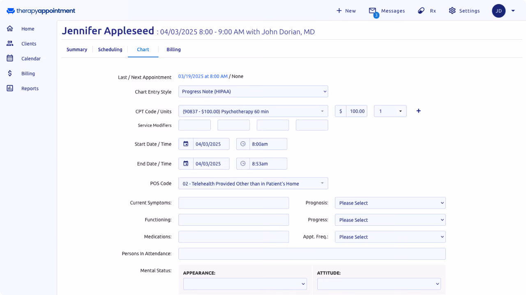Click the End Date field 04/03/2025
This screenshot has width=526, height=295.
point(211,163)
